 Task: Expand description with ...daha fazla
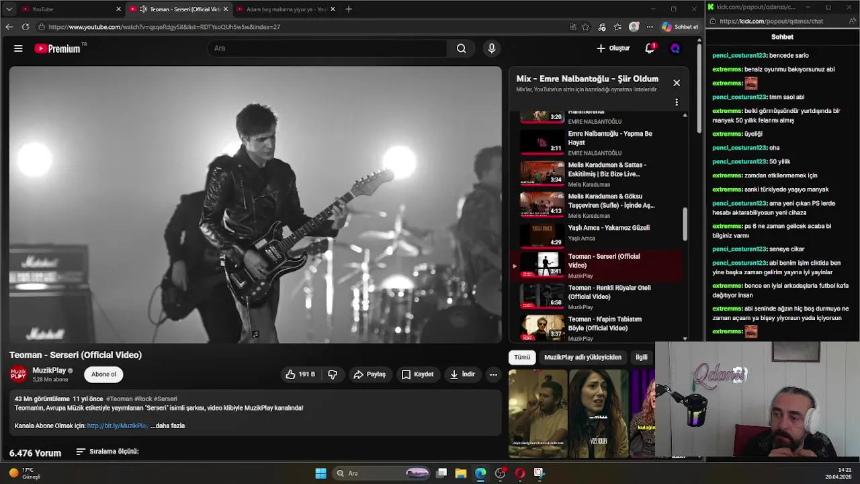click(167, 426)
